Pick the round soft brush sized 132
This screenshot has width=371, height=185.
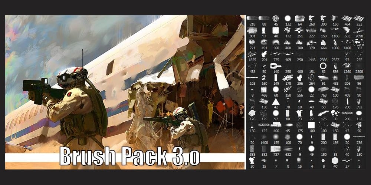(288, 18)
